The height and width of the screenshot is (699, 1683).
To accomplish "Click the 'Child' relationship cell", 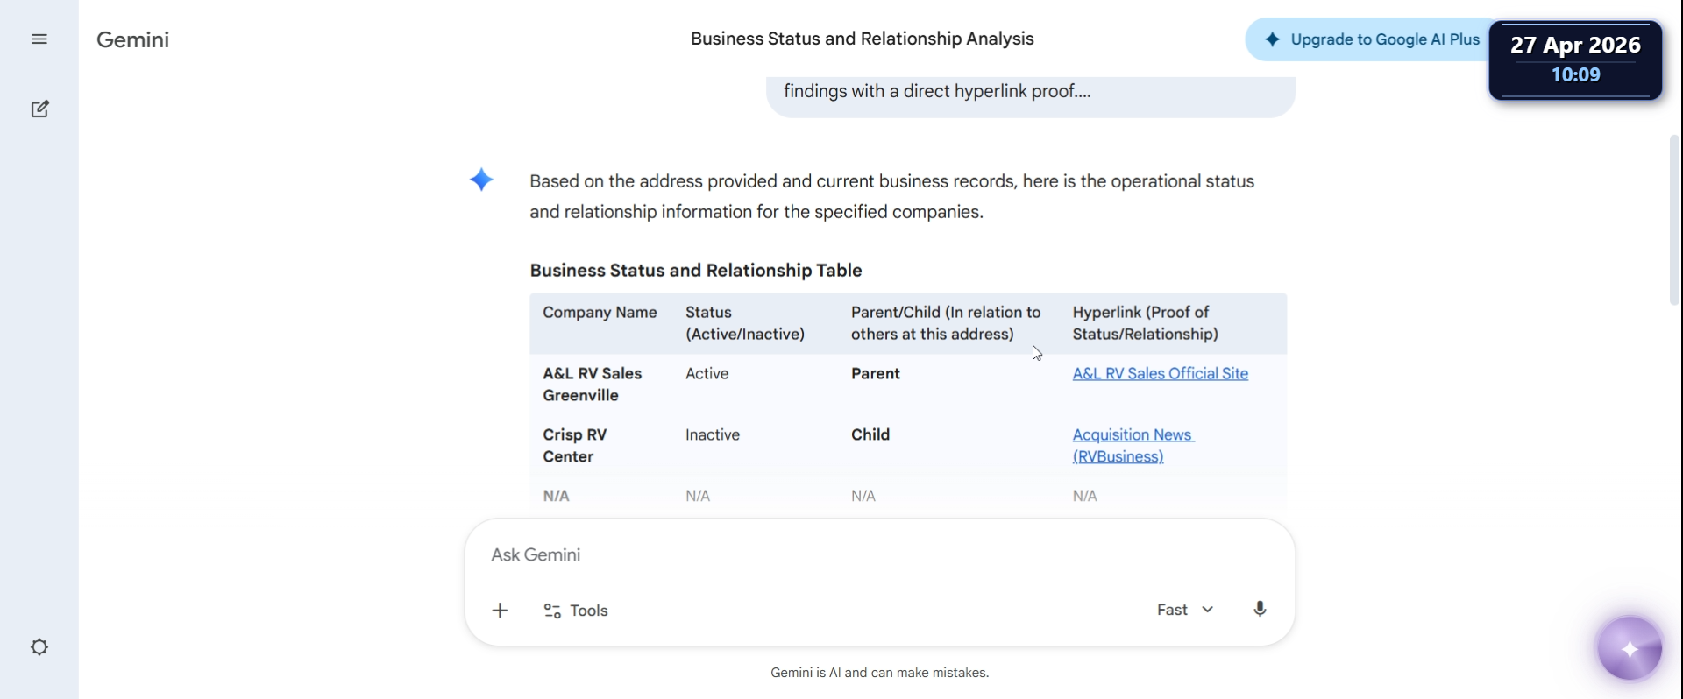I will pyautogui.click(x=870, y=435).
